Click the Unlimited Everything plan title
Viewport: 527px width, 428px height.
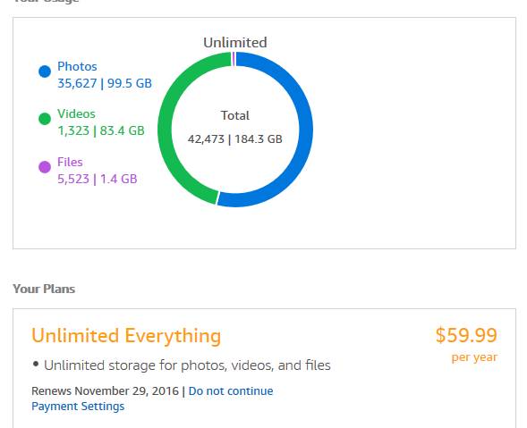(x=126, y=335)
